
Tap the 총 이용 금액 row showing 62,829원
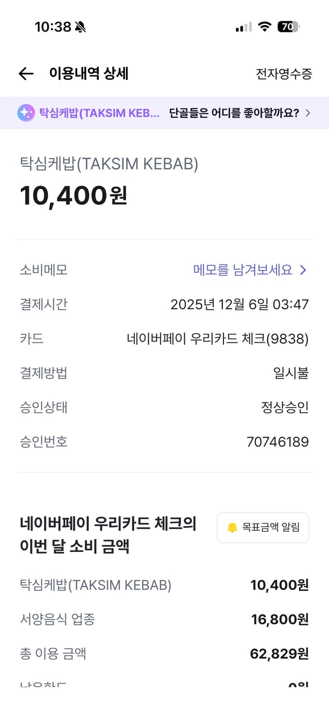point(164,654)
